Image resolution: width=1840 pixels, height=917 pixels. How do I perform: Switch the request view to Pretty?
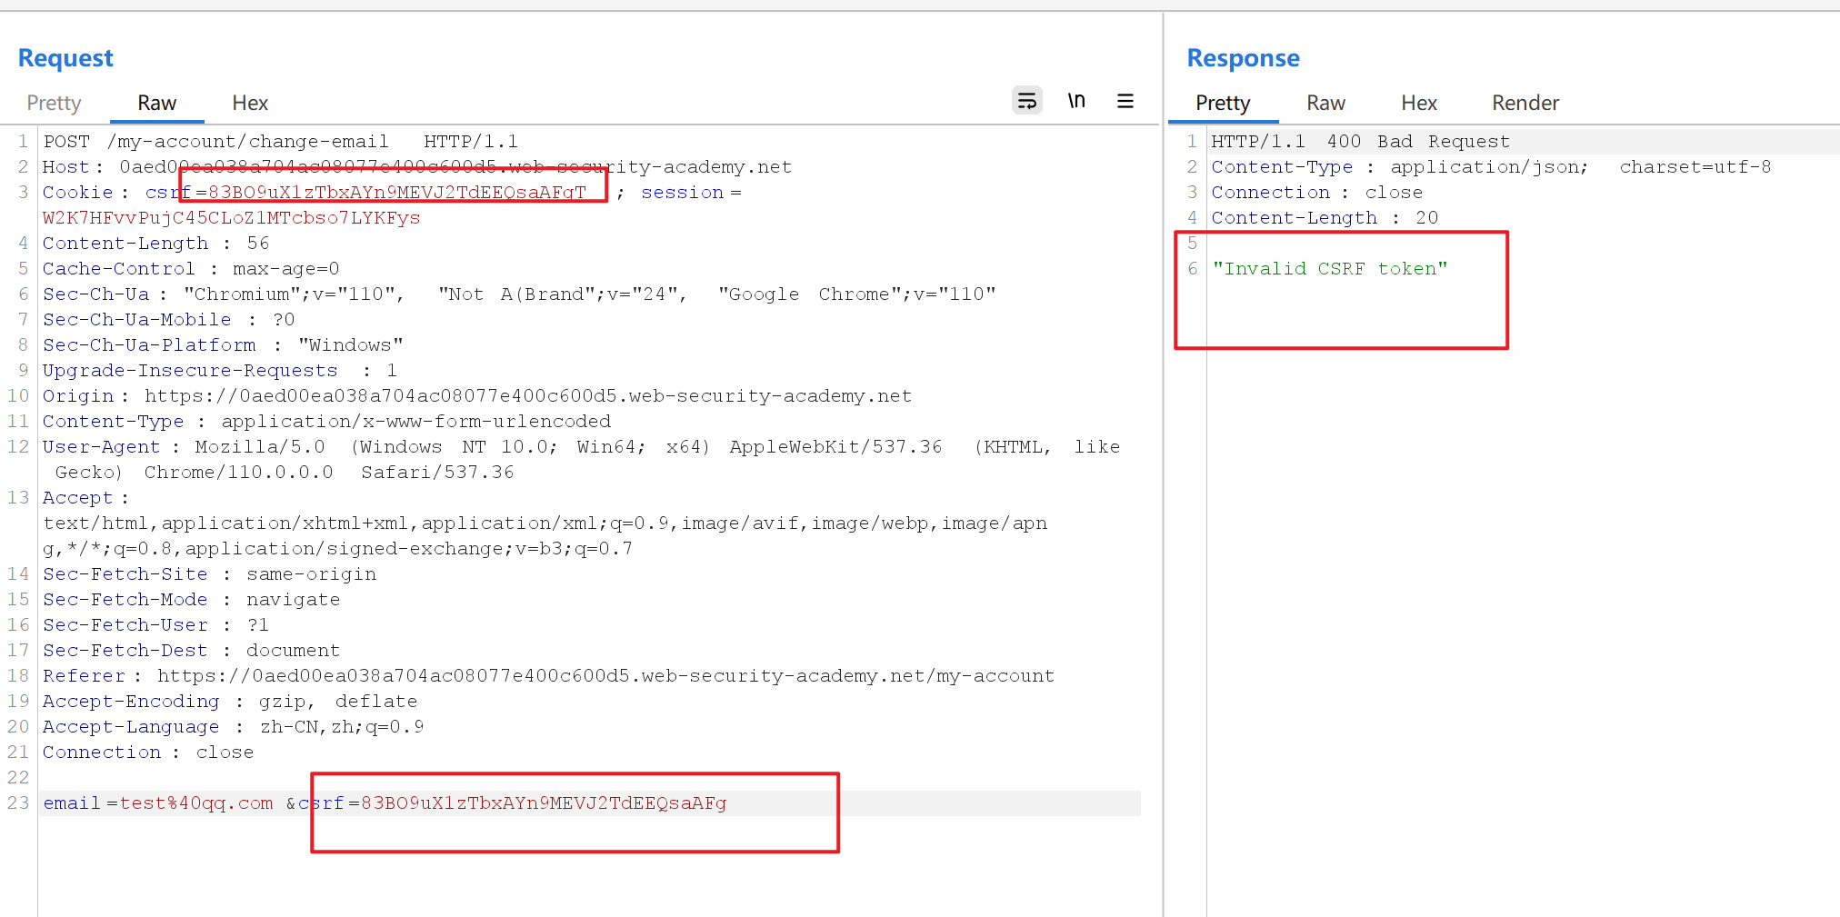point(54,103)
